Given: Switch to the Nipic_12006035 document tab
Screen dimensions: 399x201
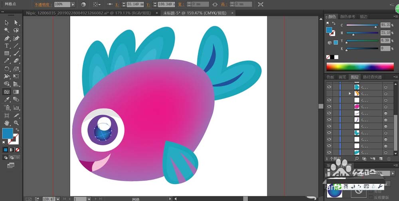Looking at the screenshot, I should [88, 13].
